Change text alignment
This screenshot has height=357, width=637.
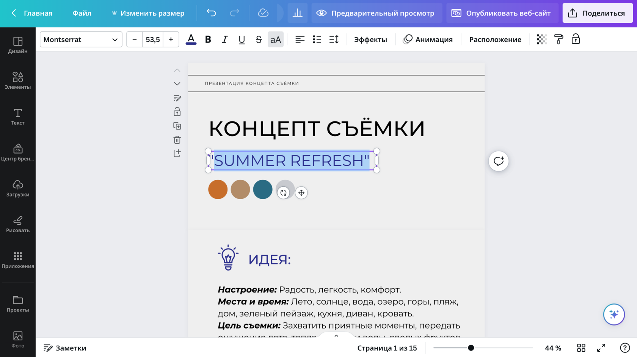(300, 39)
